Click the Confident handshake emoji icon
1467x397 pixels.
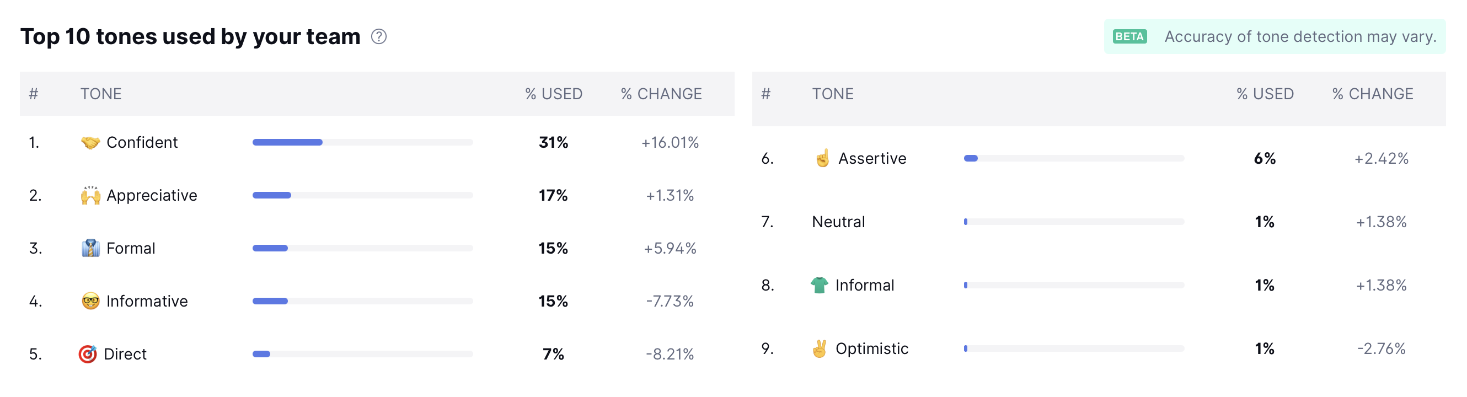click(x=90, y=142)
